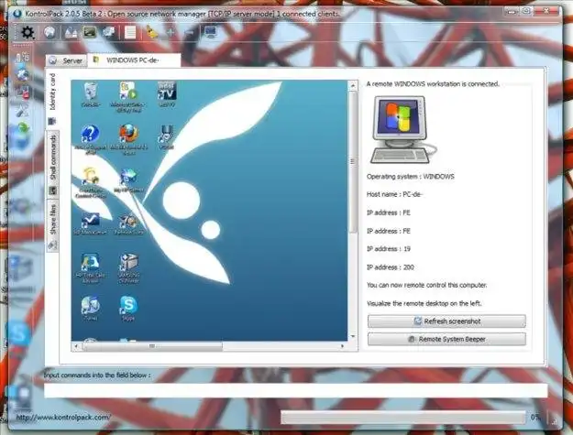Click the Skype icon in remote desktop view
The image size is (573, 435).
coord(128,306)
